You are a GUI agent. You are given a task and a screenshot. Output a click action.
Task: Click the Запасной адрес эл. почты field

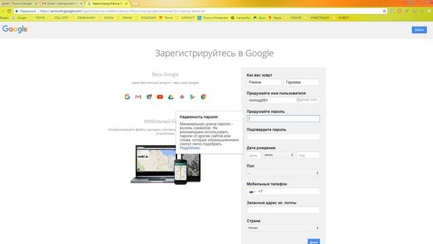tap(283, 209)
